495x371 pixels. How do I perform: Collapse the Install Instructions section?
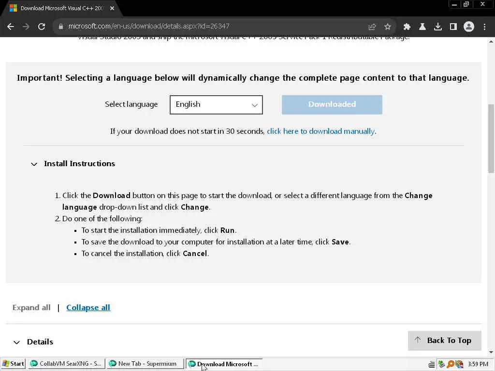click(x=34, y=164)
